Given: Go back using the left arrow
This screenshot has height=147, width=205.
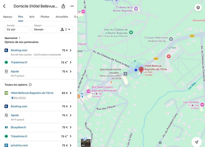Looking at the screenshot, I should [x=4, y=6].
